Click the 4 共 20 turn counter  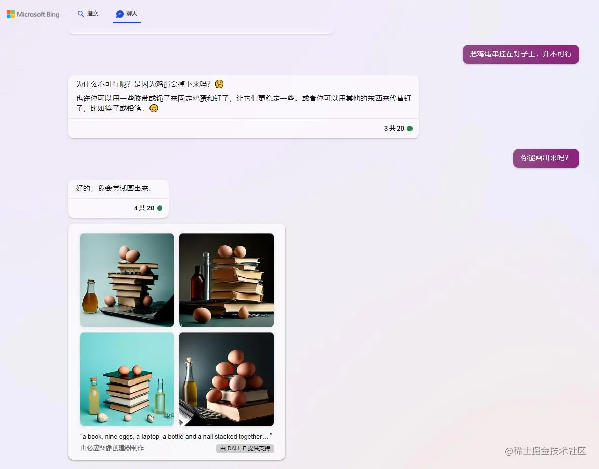coord(148,208)
